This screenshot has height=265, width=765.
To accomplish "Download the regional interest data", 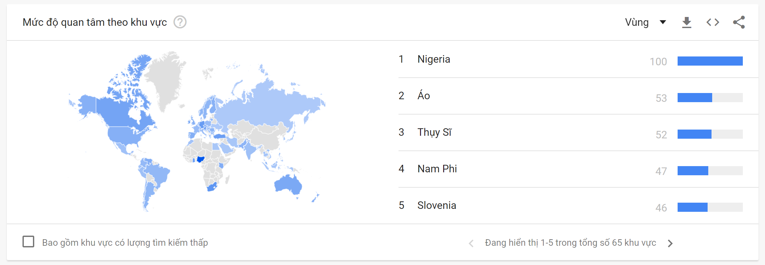I will point(686,22).
